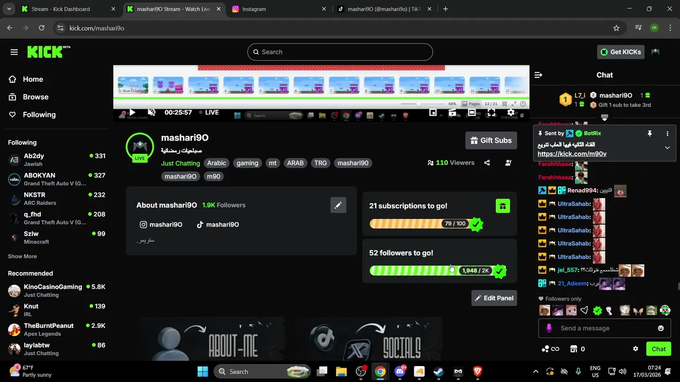This screenshot has width=680, height=382.
Task: Open Ab2dy channel in Following list
Action: (56, 160)
